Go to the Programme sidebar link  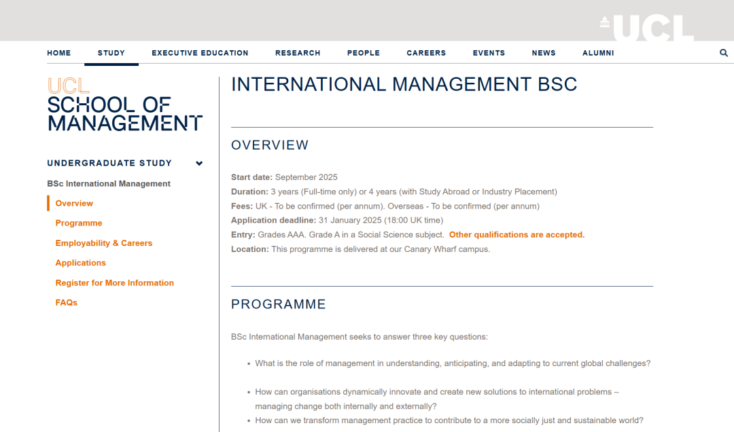pyautogui.click(x=79, y=223)
